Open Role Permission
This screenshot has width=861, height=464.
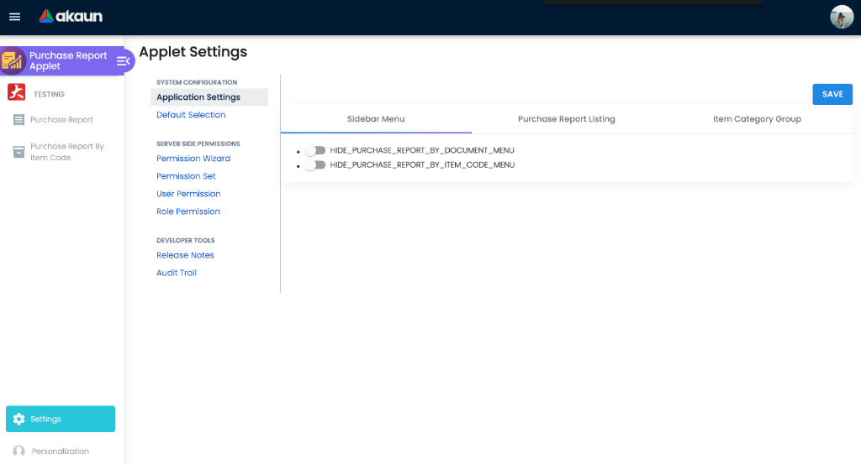[x=188, y=211]
